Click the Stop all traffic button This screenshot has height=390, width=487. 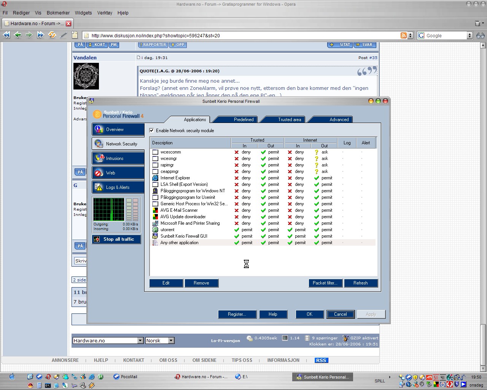tap(116, 239)
